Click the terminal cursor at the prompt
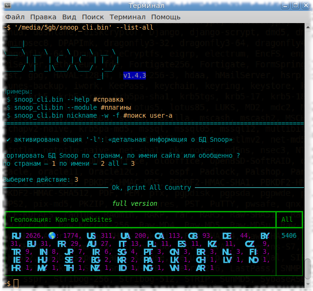The image size is (313, 291). point(16,283)
